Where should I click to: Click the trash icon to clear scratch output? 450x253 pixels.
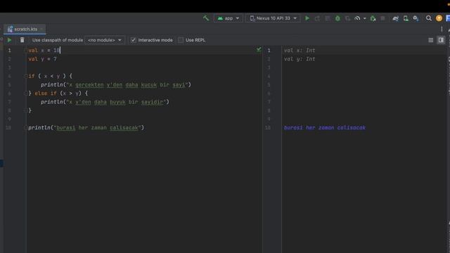(22, 40)
